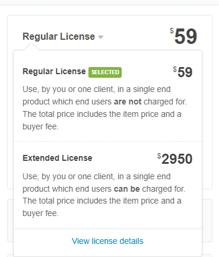This screenshot has width=219, height=257.
Task: Click the $59 price in the Regular License option
Action: 183,72
